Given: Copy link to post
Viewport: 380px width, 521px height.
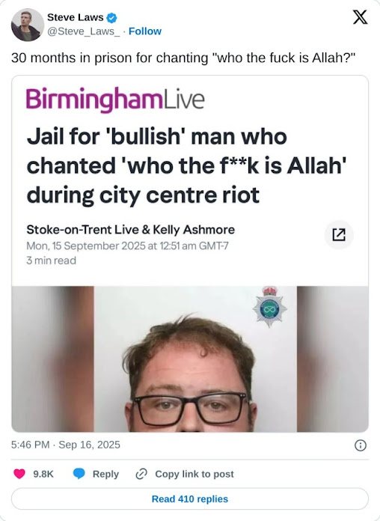Looking at the screenshot, I should (x=194, y=474).
